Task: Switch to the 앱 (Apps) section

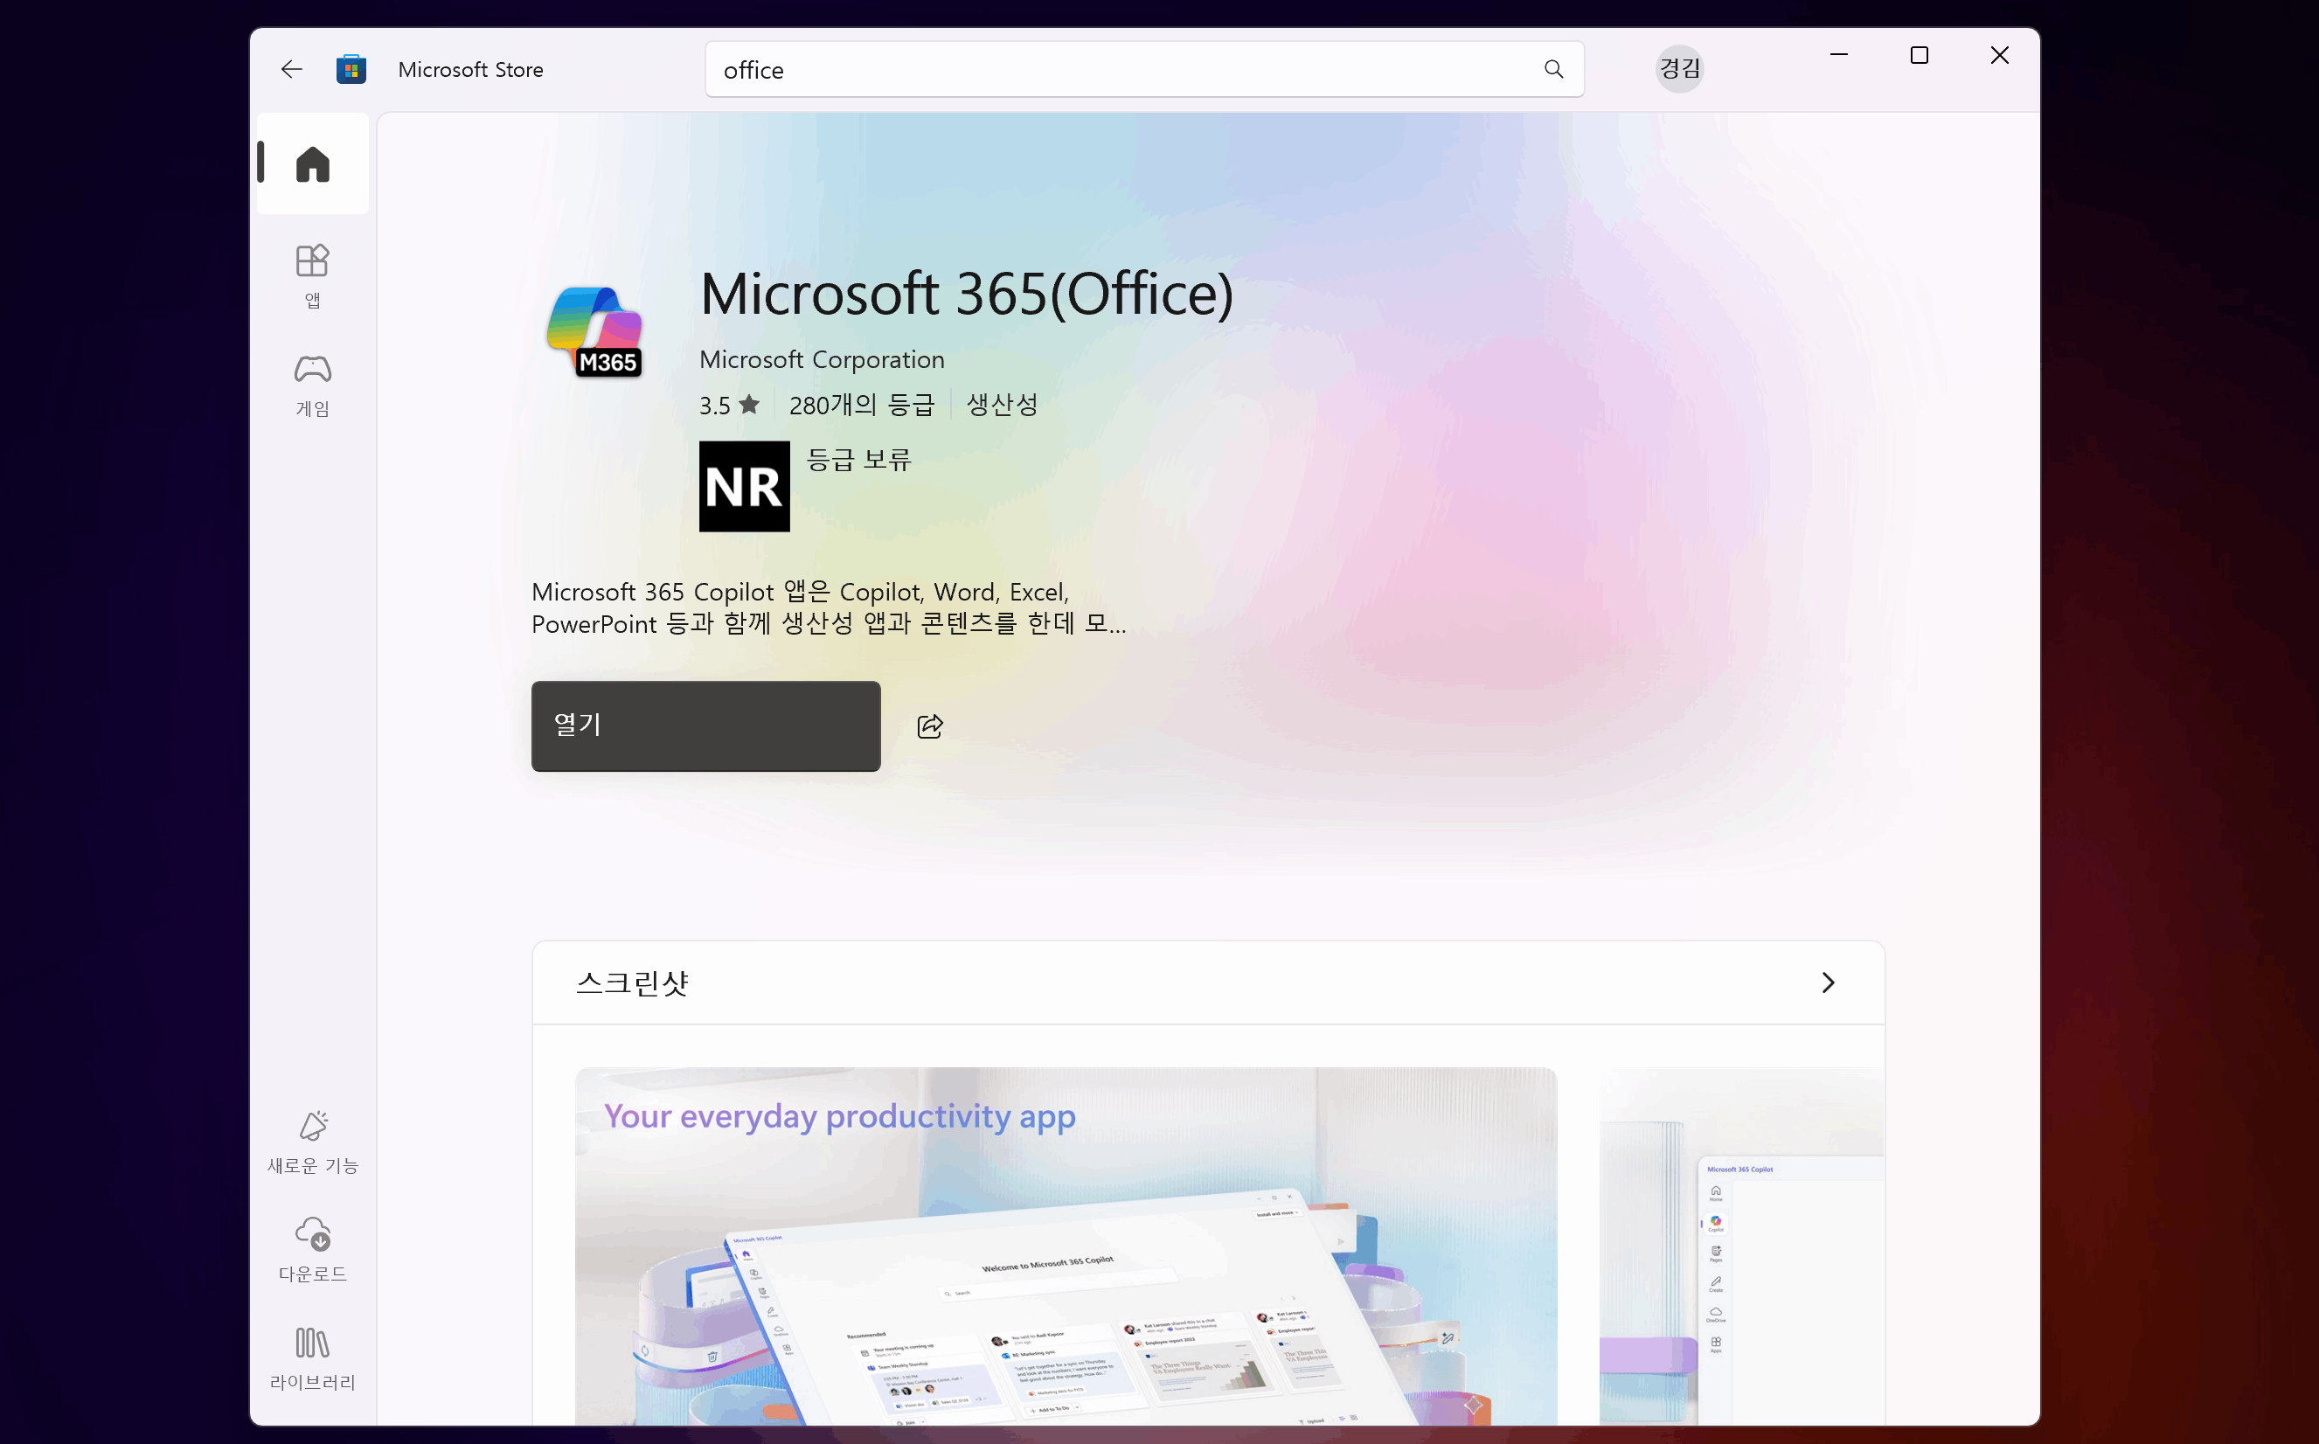Action: point(312,276)
